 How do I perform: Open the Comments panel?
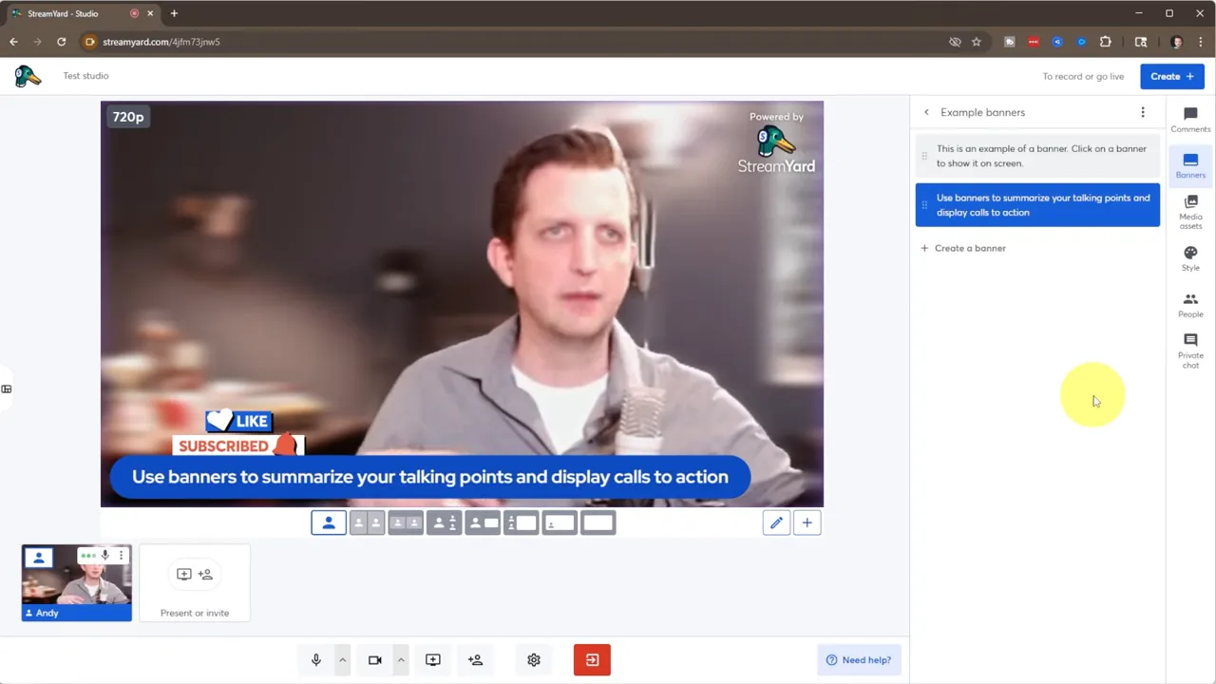point(1190,121)
